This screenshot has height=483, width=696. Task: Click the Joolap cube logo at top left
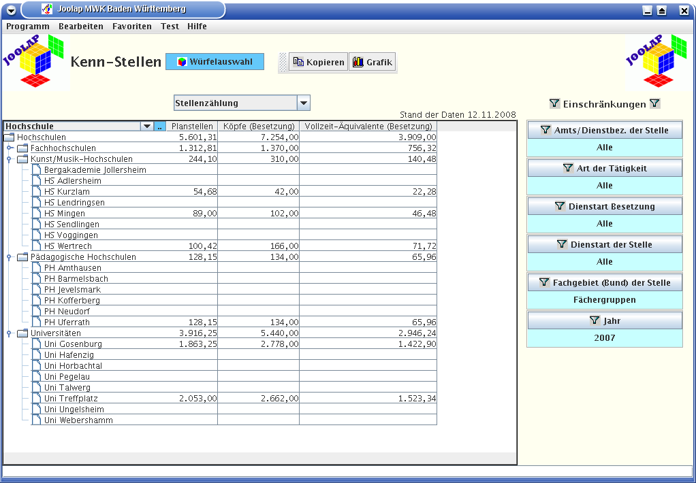(x=35, y=63)
